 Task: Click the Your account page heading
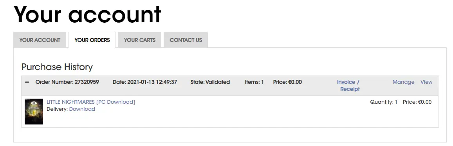87,14
